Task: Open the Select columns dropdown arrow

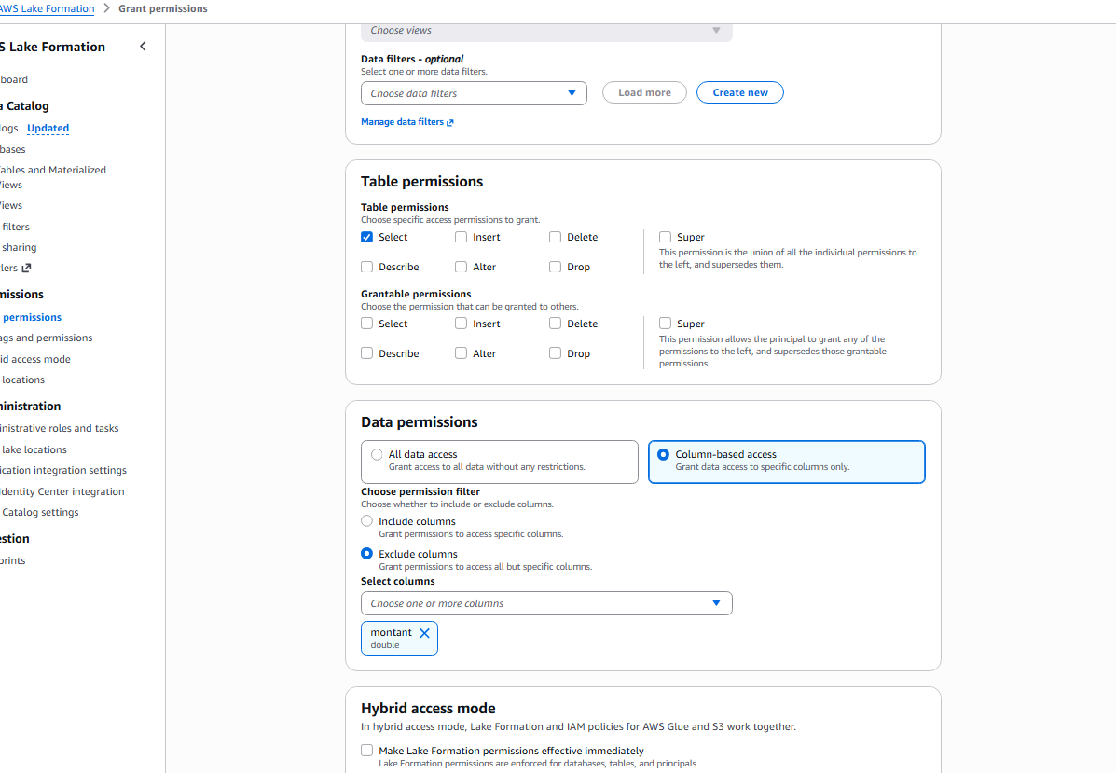Action: [716, 603]
